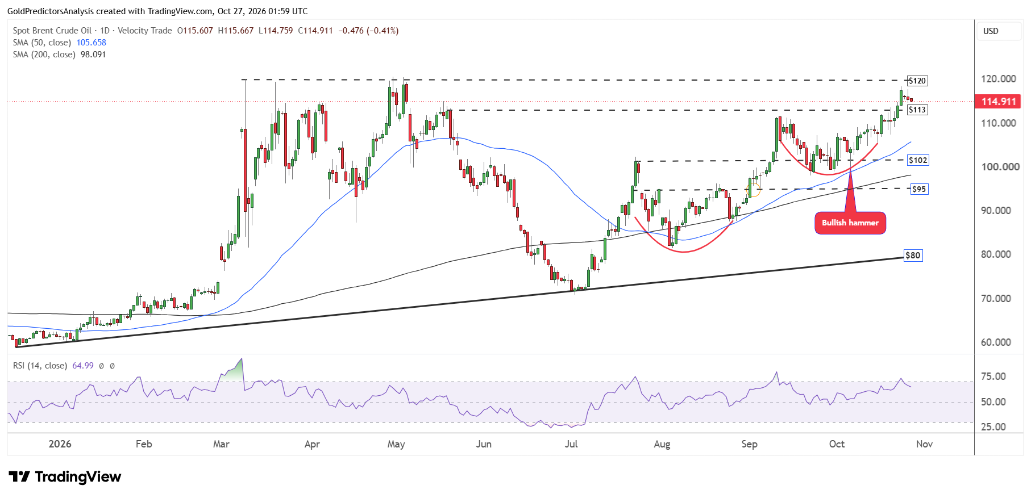Click the Mar label on the time axis
Screen dimensions: 1031x498
pyautogui.click(x=221, y=444)
